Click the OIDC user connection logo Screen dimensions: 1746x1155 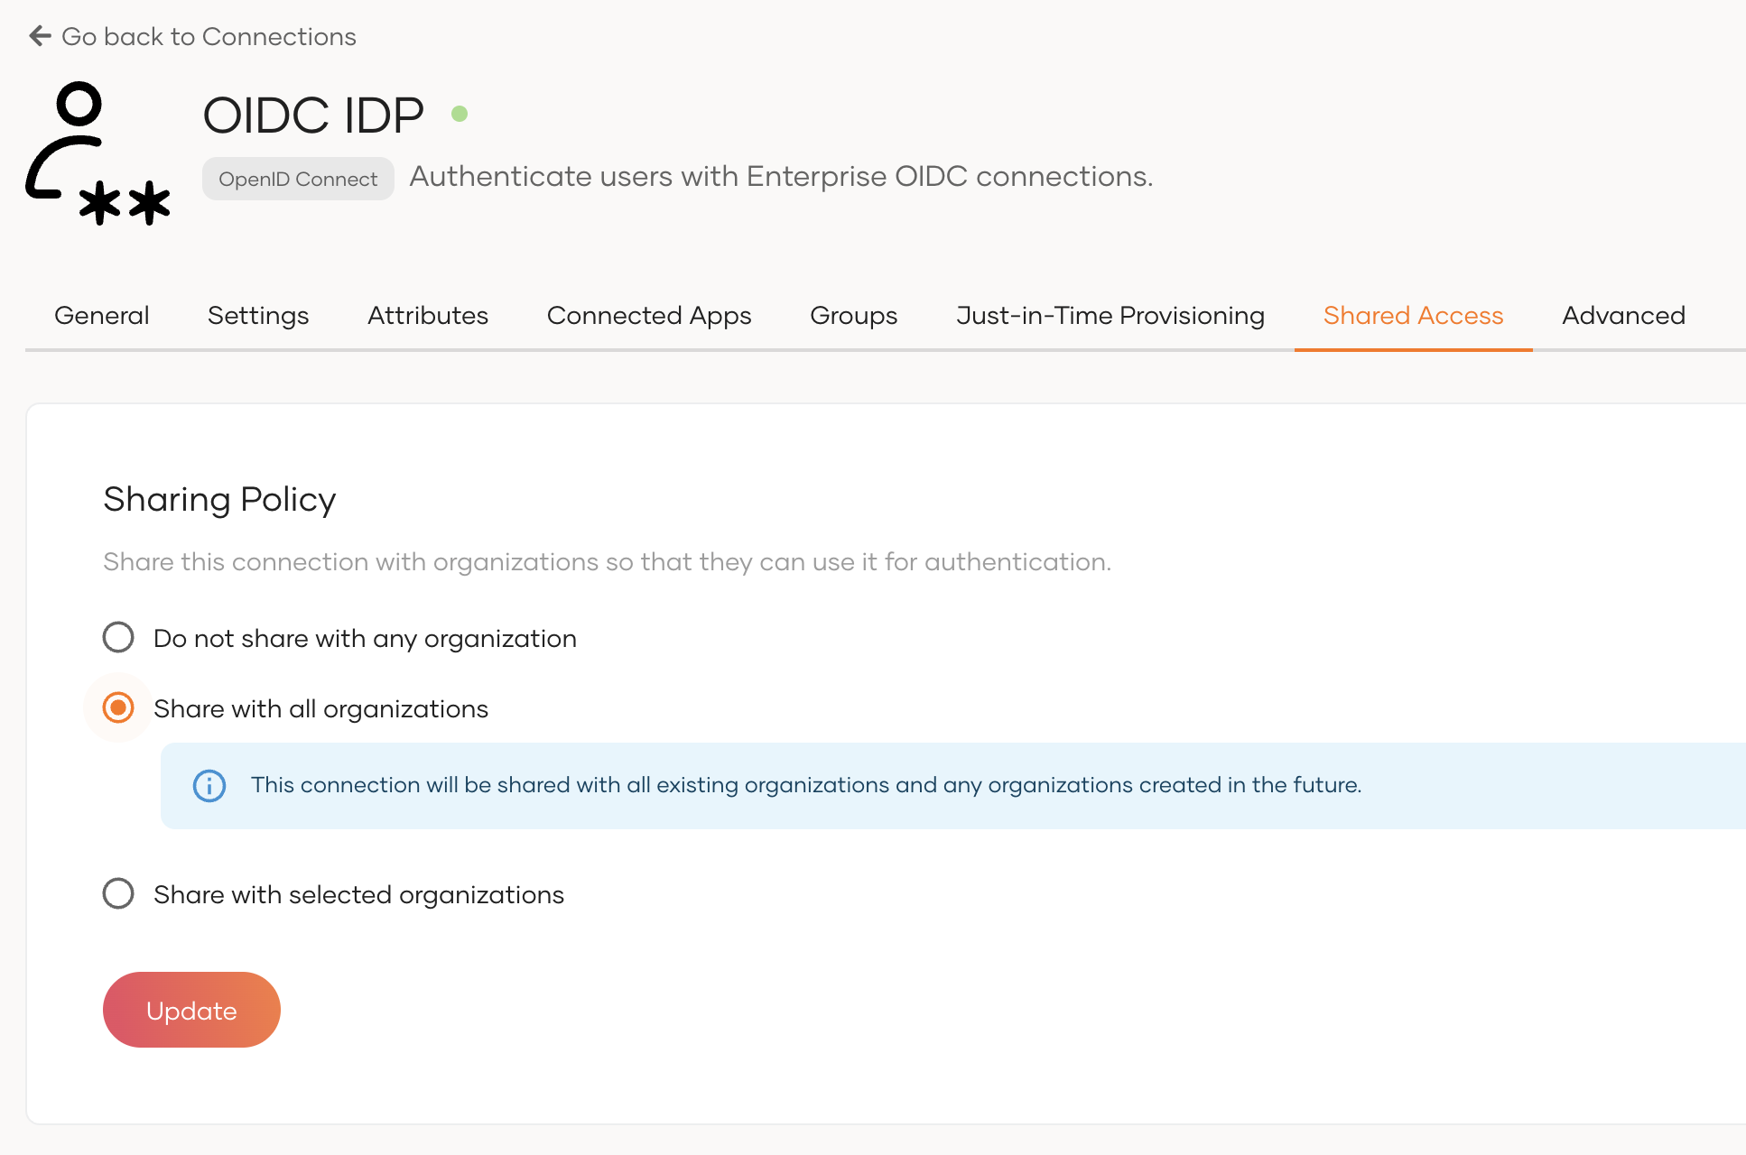pos(98,153)
